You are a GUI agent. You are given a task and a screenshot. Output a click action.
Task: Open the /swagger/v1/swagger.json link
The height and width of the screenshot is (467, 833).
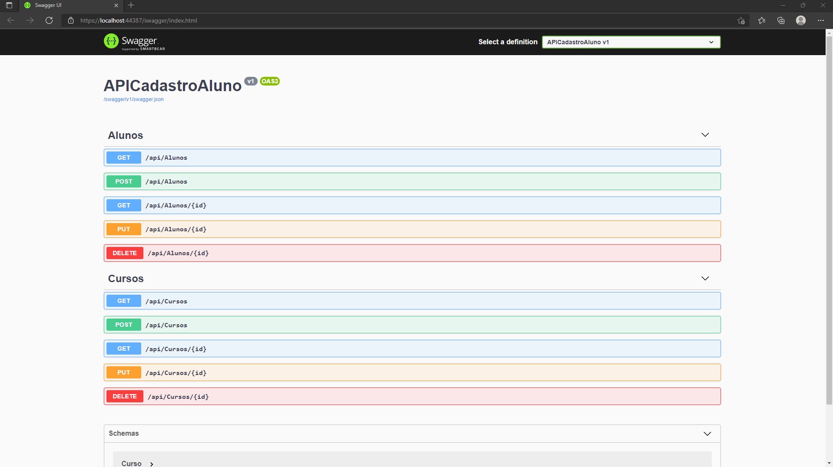pyautogui.click(x=133, y=99)
